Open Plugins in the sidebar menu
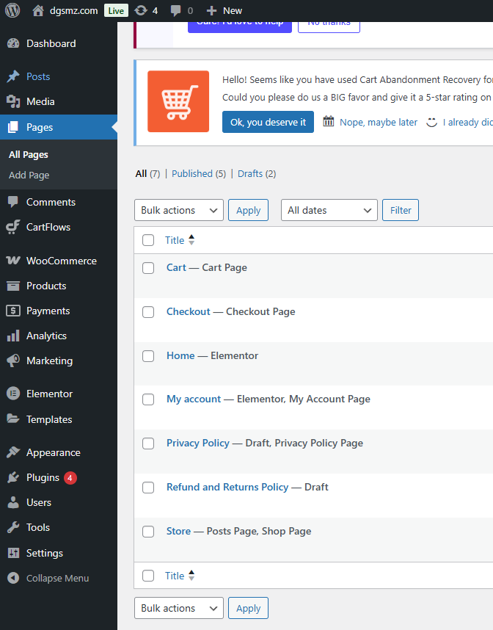493x630 pixels. point(43,477)
